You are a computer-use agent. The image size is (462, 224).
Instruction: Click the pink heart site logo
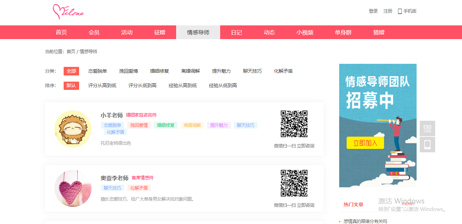(x=68, y=12)
